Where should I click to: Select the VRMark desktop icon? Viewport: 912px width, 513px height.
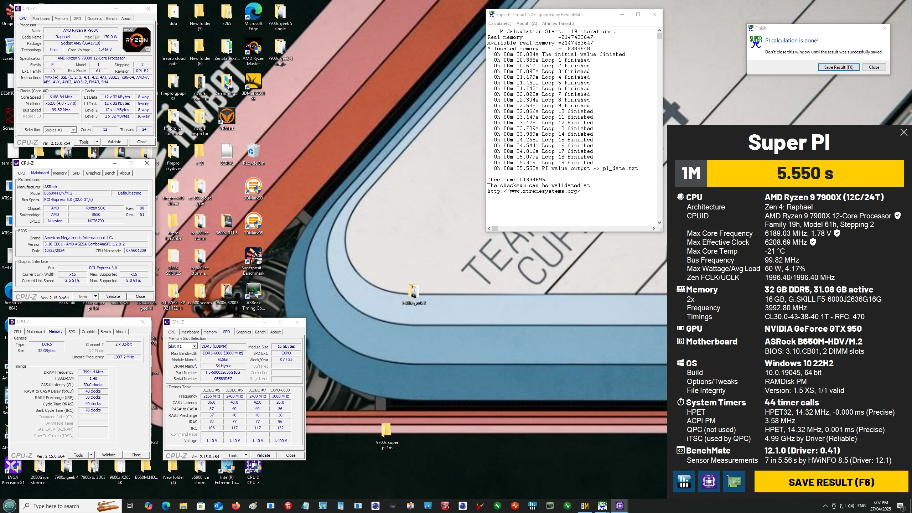pos(227,119)
